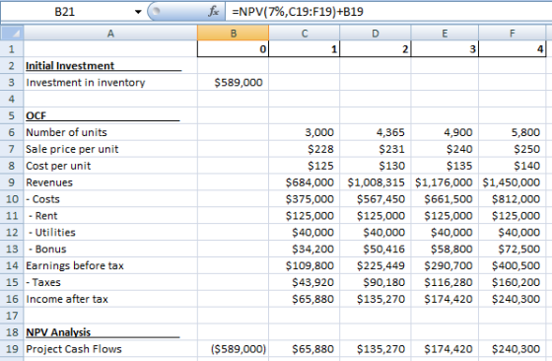552x361 pixels.
Task: Select column D header
Action: pyautogui.click(x=376, y=34)
